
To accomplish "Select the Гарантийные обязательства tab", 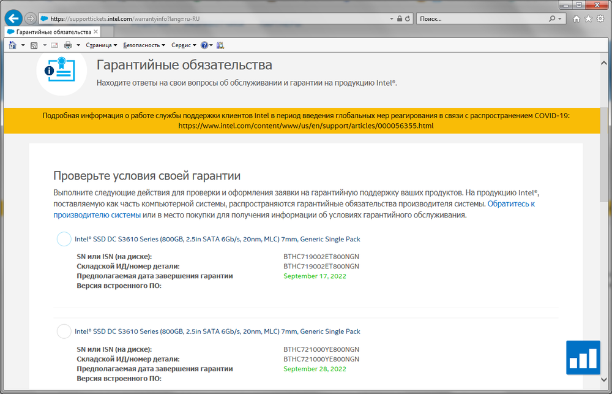I will 49,31.
